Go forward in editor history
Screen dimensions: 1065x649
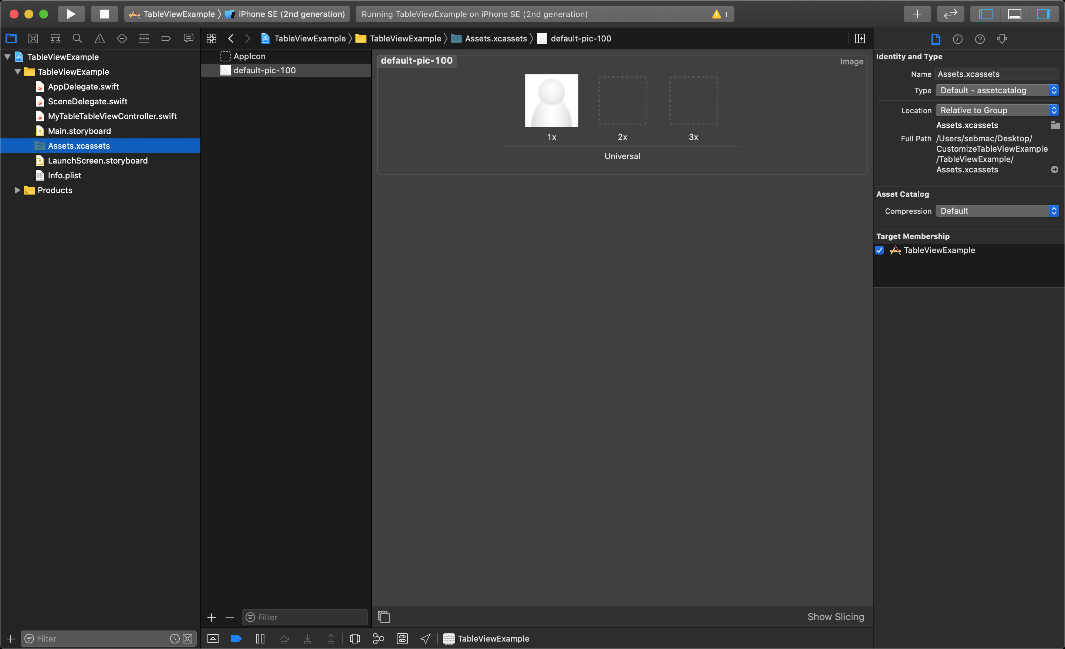[x=248, y=38]
